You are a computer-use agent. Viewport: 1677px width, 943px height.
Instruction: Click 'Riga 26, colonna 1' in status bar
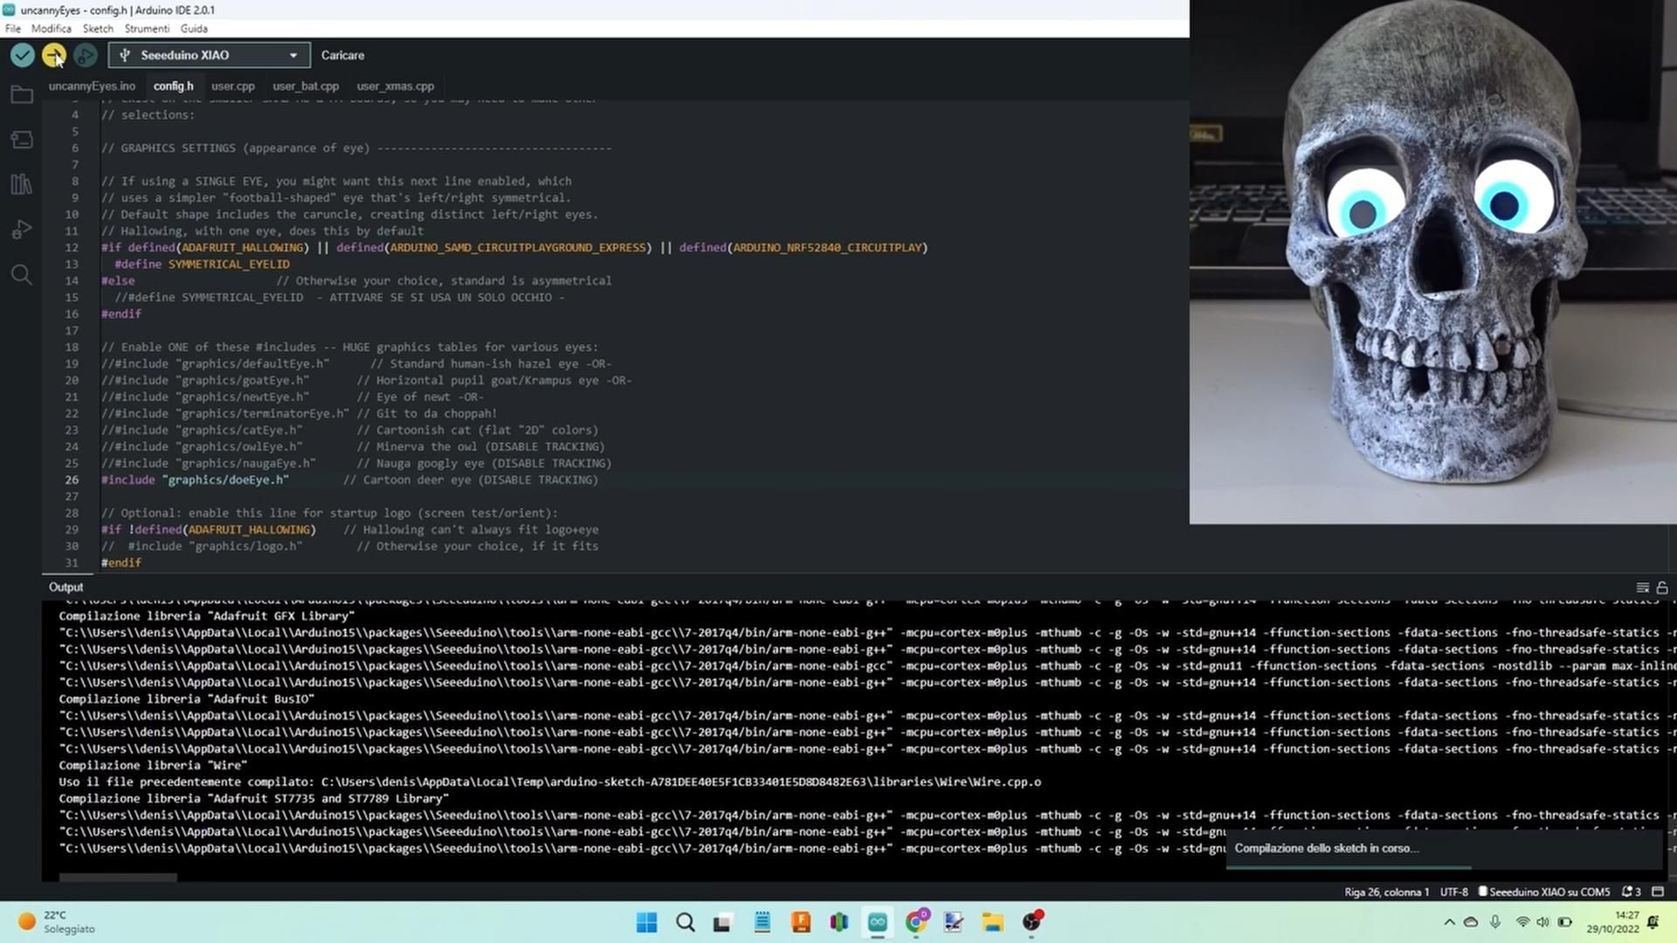pos(1386,891)
